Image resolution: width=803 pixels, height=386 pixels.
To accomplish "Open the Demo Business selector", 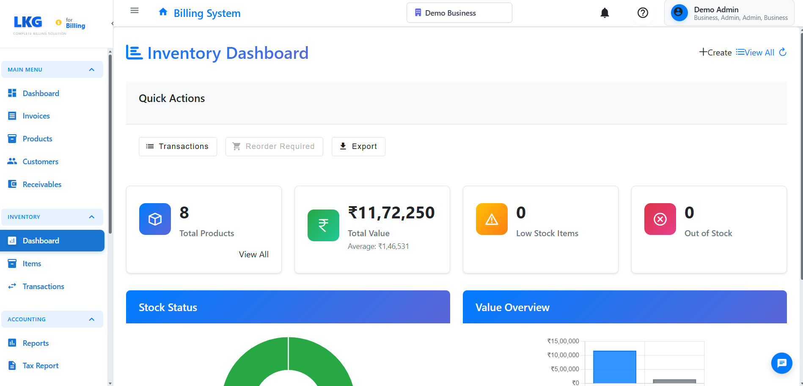I will pos(459,13).
